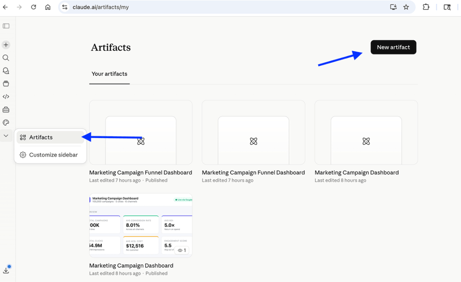Click the gear icon beside Customize sidebar

[23, 155]
